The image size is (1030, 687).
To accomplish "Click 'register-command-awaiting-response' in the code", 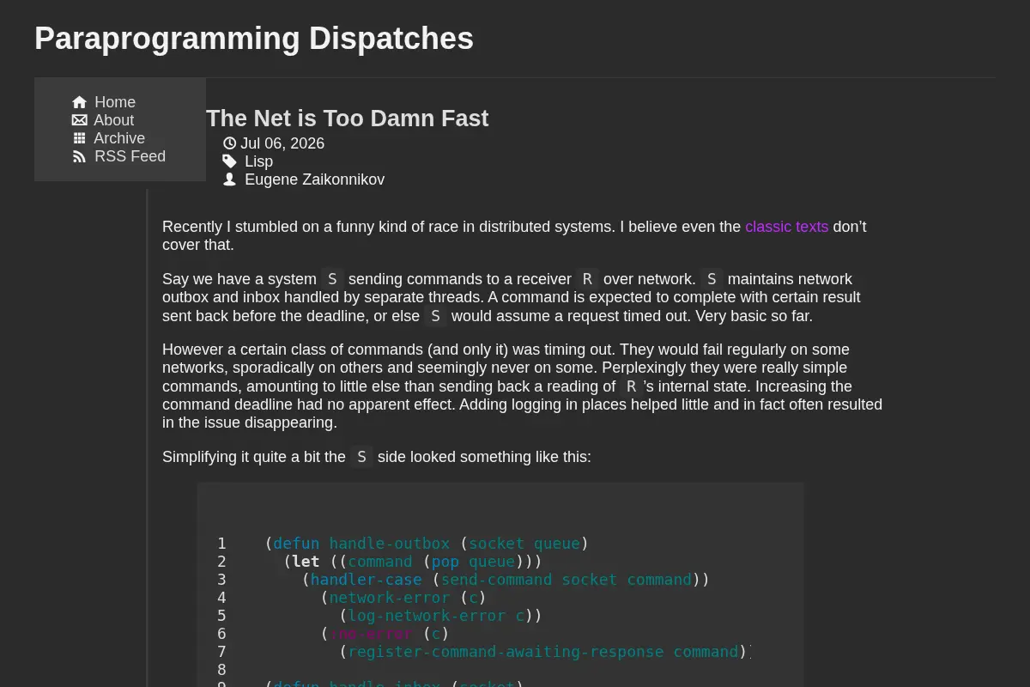I will 506,652.
